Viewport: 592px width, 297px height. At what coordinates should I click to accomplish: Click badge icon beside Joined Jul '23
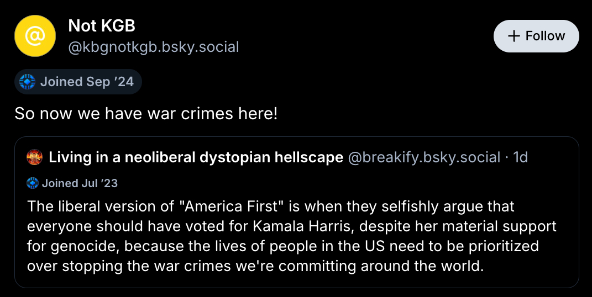[33, 183]
